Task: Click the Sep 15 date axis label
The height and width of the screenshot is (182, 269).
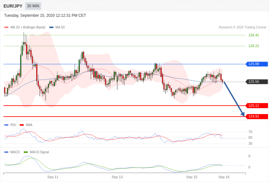Action: pos(192,177)
